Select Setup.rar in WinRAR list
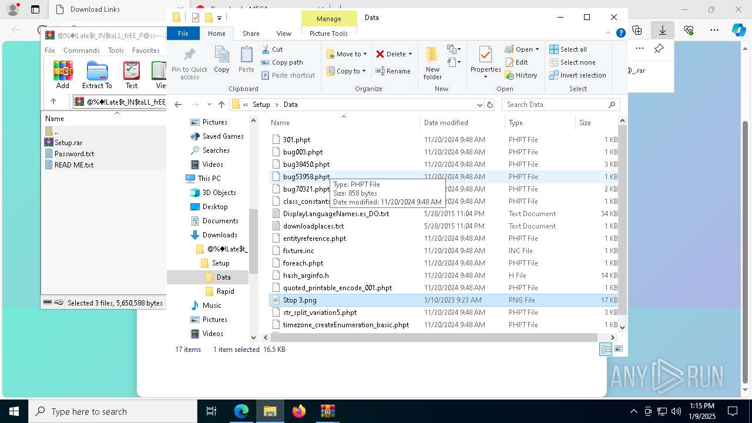752x423 pixels. click(68, 142)
